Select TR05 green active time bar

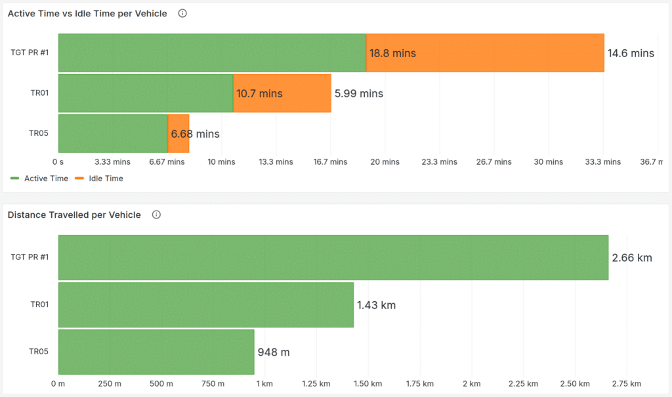113,133
